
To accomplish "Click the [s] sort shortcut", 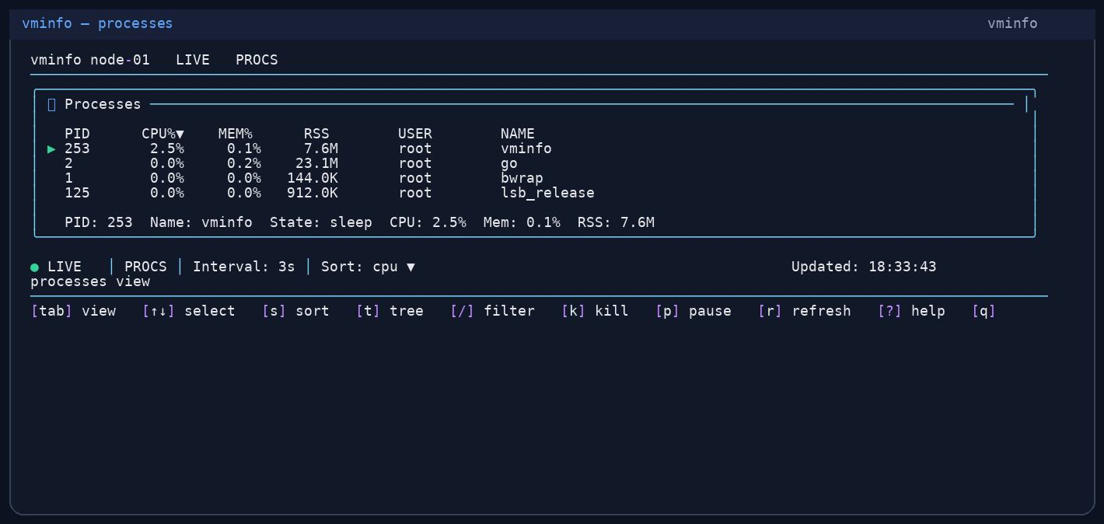I will [x=295, y=311].
